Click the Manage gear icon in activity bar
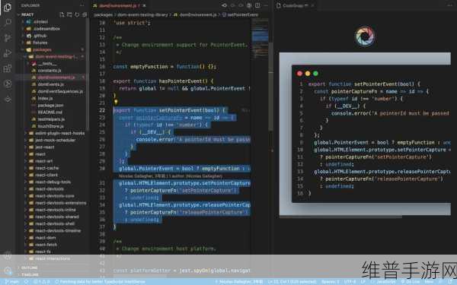This screenshot has height=285, width=457. point(8,271)
